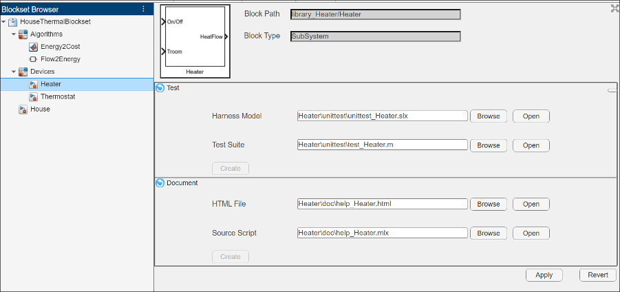
Task: Select the HouseThermalBlockset root item
Action: point(55,22)
